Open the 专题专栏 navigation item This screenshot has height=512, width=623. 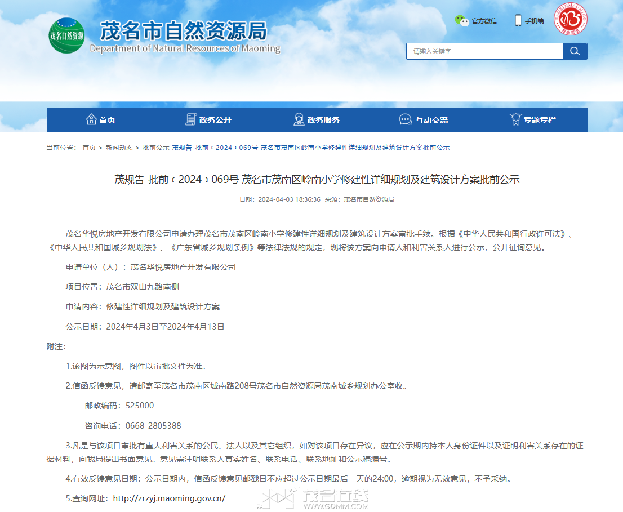(x=540, y=120)
